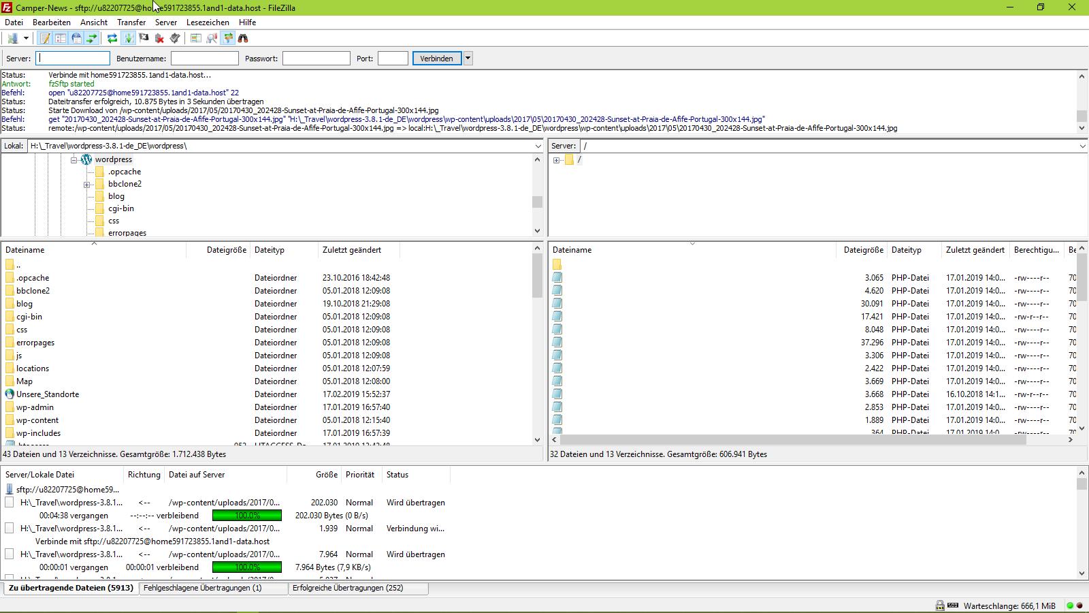Image resolution: width=1089 pixels, height=613 pixels.
Task: Toggle the local directory tree display
Action: (x=61, y=38)
